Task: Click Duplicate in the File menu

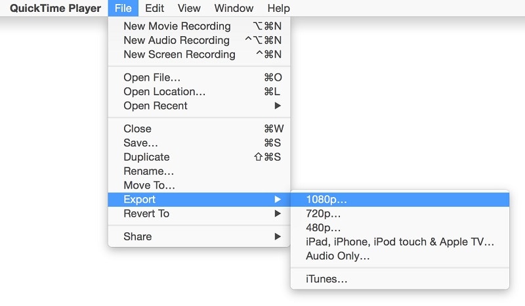Action: click(146, 157)
